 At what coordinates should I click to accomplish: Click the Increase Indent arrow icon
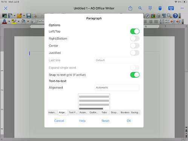178,21
